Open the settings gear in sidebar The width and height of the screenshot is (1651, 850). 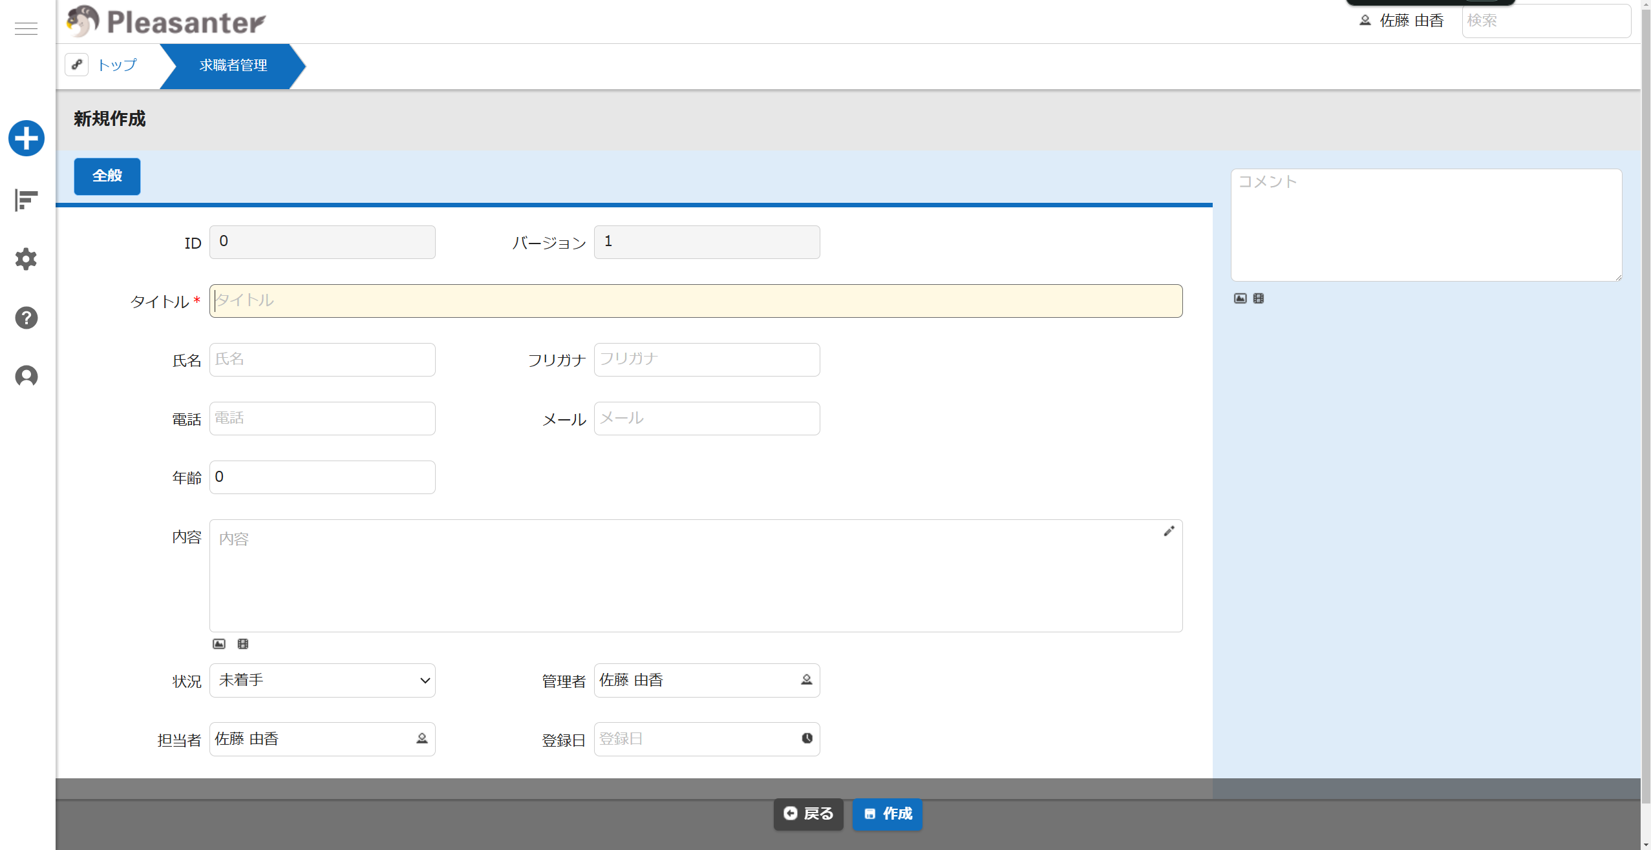pyautogui.click(x=27, y=259)
